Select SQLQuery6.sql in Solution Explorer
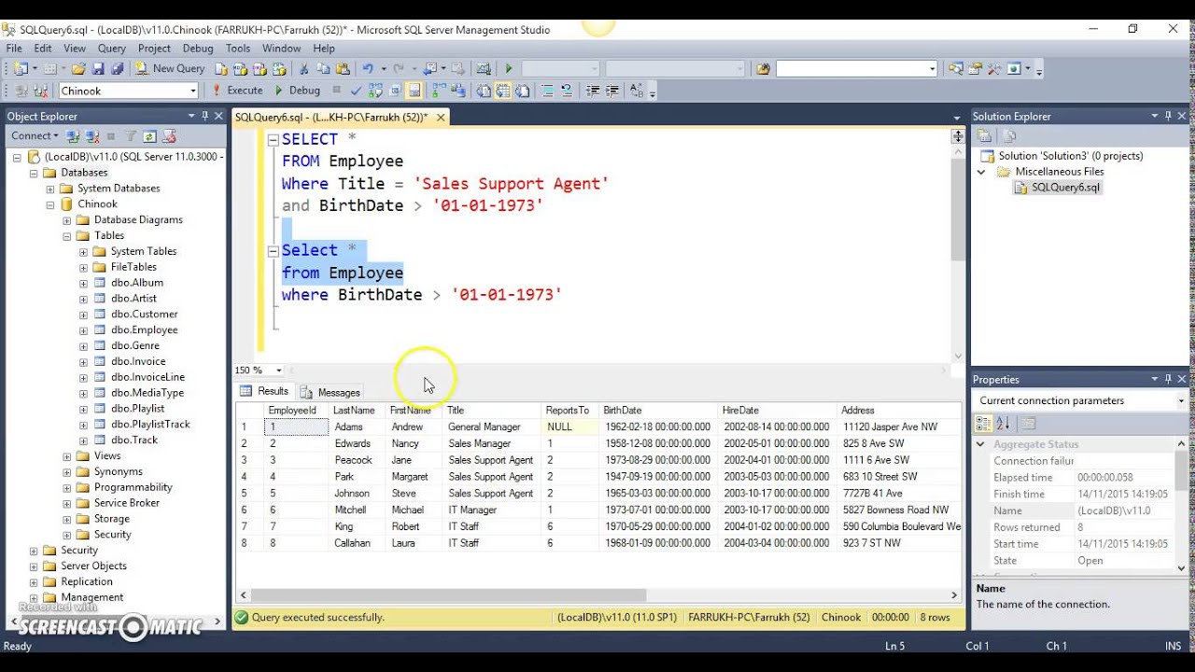The width and height of the screenshot is (1195, 672). point(1065,188)
